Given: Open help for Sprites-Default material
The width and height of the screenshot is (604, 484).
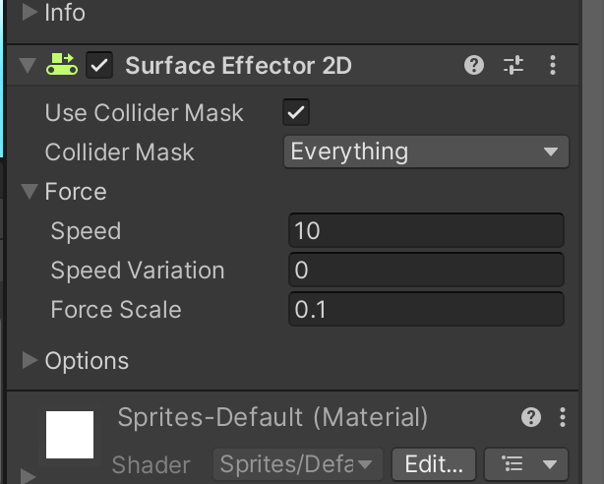Looking at the screenshot, I should (x=531, y=417).
